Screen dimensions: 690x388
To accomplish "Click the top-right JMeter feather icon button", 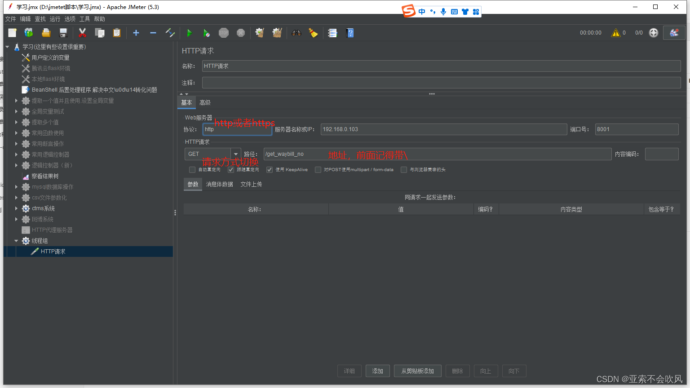I will pos(674,32).
